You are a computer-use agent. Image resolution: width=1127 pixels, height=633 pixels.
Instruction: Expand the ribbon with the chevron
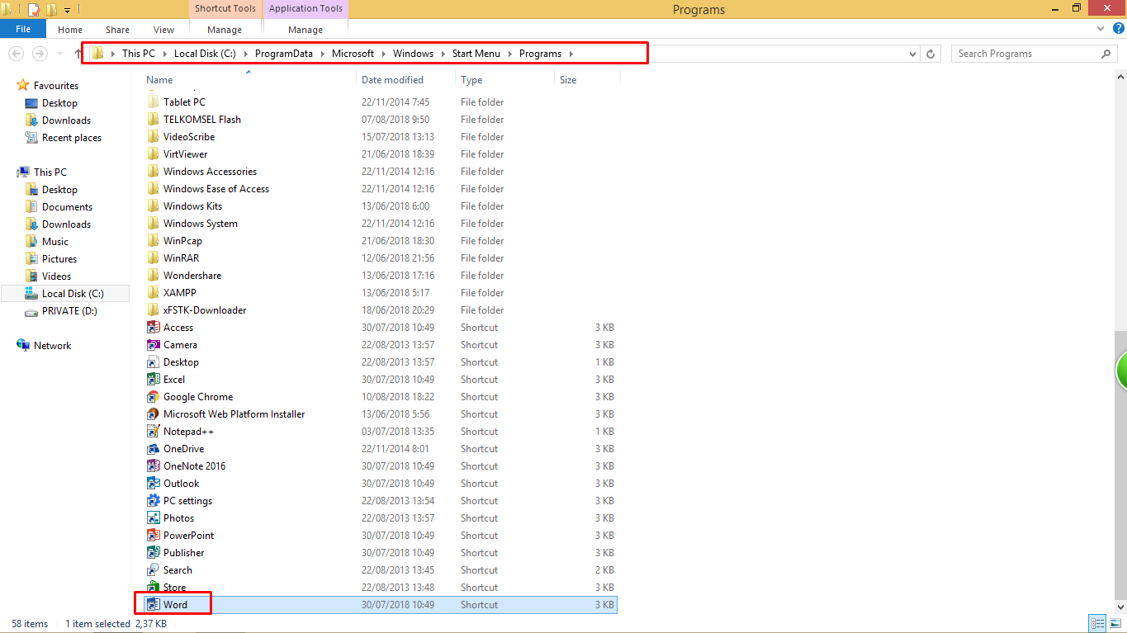pos(1099,29)
